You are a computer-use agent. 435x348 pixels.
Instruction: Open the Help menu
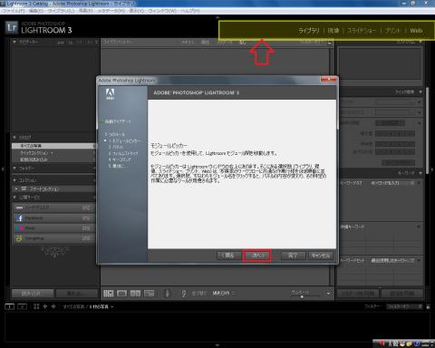tap(190, 11)
